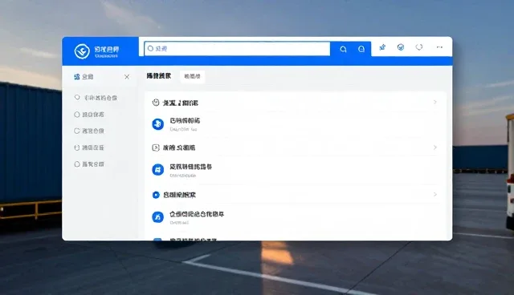Image resolution: width=514 pixels, height=295 pixels.
Task: Open the three-dot more menu in header
Action: point(439,47)
